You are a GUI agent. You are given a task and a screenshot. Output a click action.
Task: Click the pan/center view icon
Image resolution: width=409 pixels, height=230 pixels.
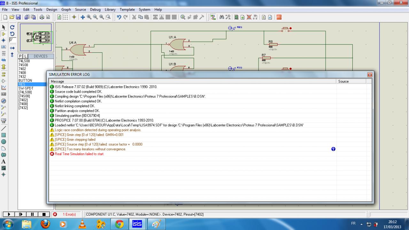83,17
